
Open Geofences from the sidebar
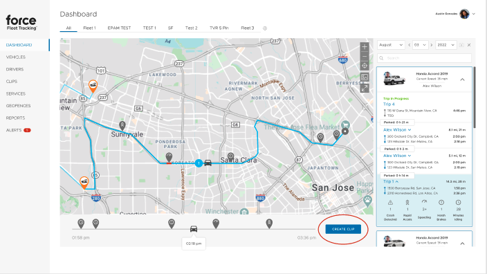click(18, 106)
